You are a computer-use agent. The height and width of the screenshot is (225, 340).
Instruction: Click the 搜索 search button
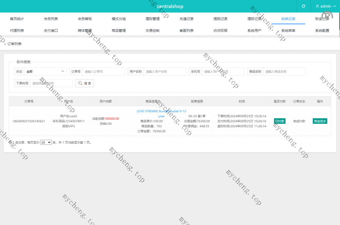pos(85,83)
